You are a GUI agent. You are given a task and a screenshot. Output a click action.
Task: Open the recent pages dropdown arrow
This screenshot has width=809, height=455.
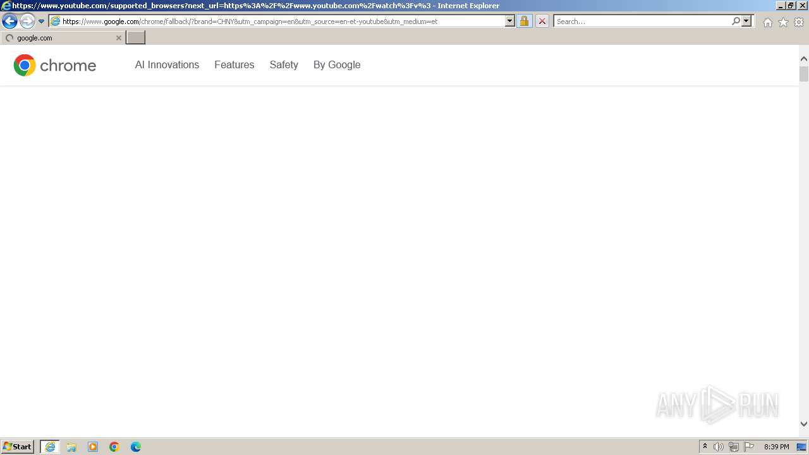[42, 21]
